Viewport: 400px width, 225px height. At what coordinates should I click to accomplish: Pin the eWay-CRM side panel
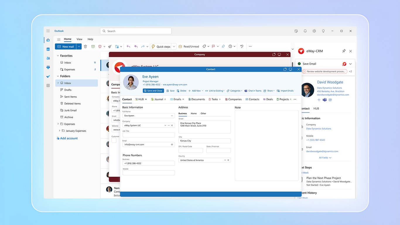click(344, 51)
